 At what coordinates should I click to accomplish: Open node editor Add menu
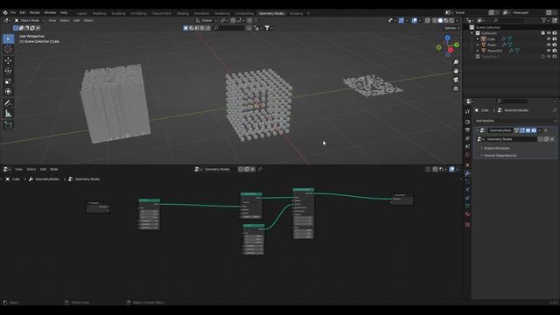click(43, 169)
